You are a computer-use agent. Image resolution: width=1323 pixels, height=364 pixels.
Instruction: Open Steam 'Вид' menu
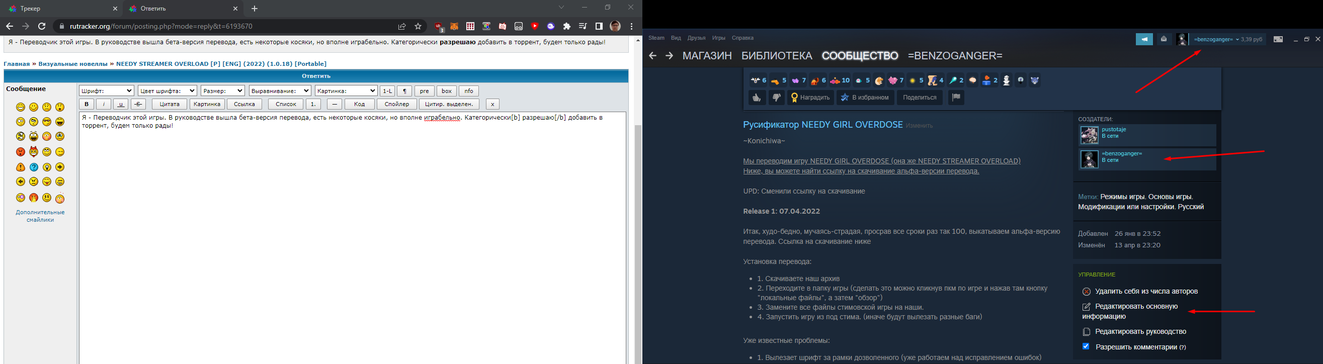(676, 38)
